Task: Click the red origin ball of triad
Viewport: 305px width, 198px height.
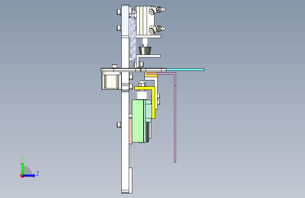Action: pos(22,176)
